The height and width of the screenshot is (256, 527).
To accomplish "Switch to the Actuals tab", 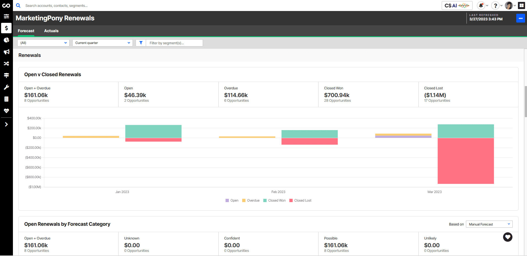I will (x=51, y=31).
